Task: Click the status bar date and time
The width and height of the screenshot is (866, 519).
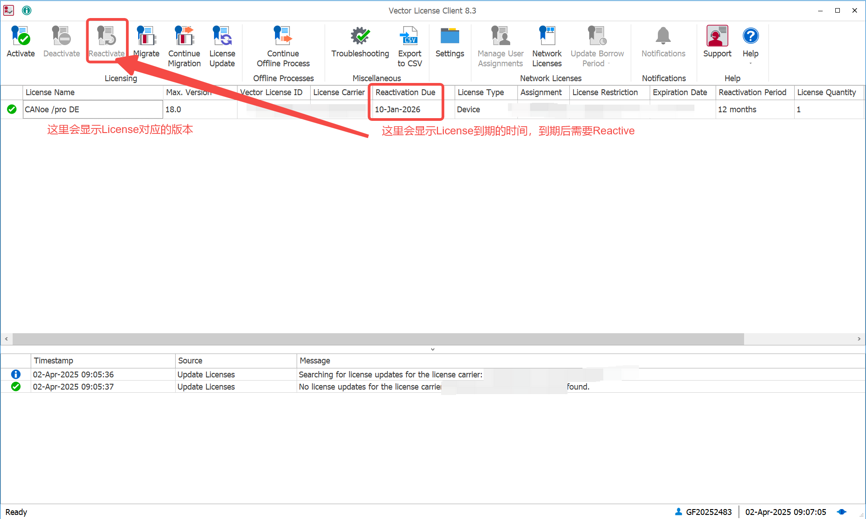Action: coord(786,512)
